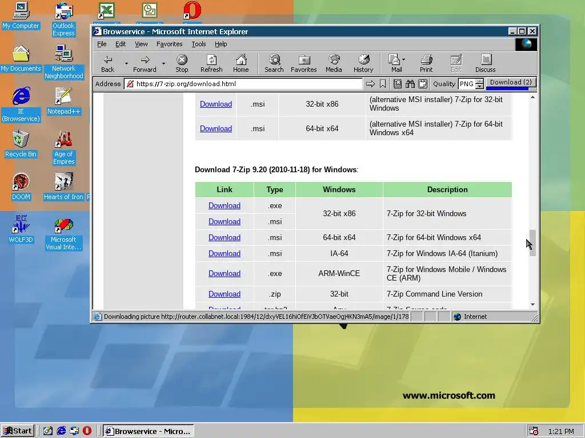Click the Go arrow beside address bar

[370, 84]
